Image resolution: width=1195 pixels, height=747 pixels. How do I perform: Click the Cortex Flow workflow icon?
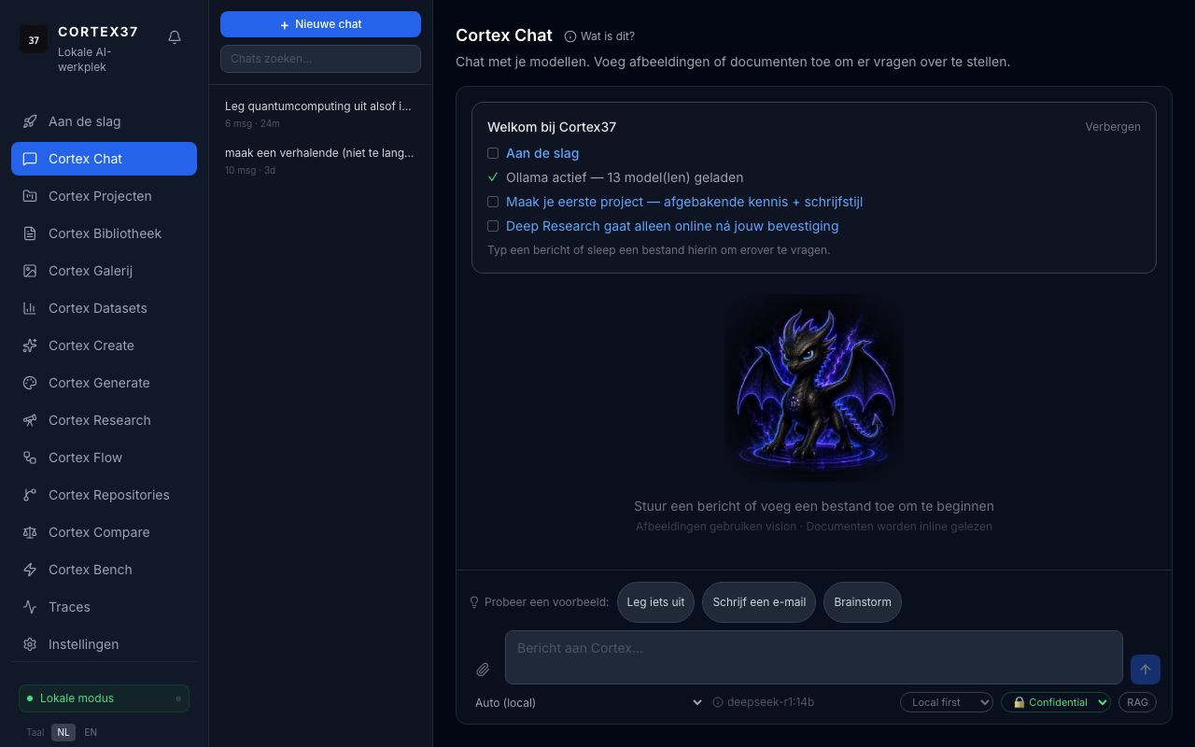[30, 458]
